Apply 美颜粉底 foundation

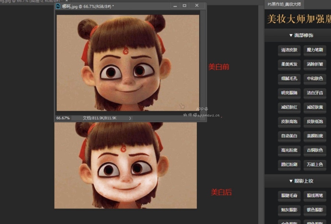pyautogui.click(x=315, y=136)
